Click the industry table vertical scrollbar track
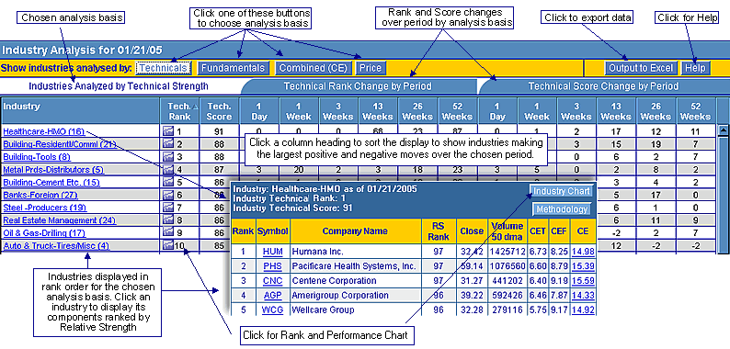 pos(723,194)
